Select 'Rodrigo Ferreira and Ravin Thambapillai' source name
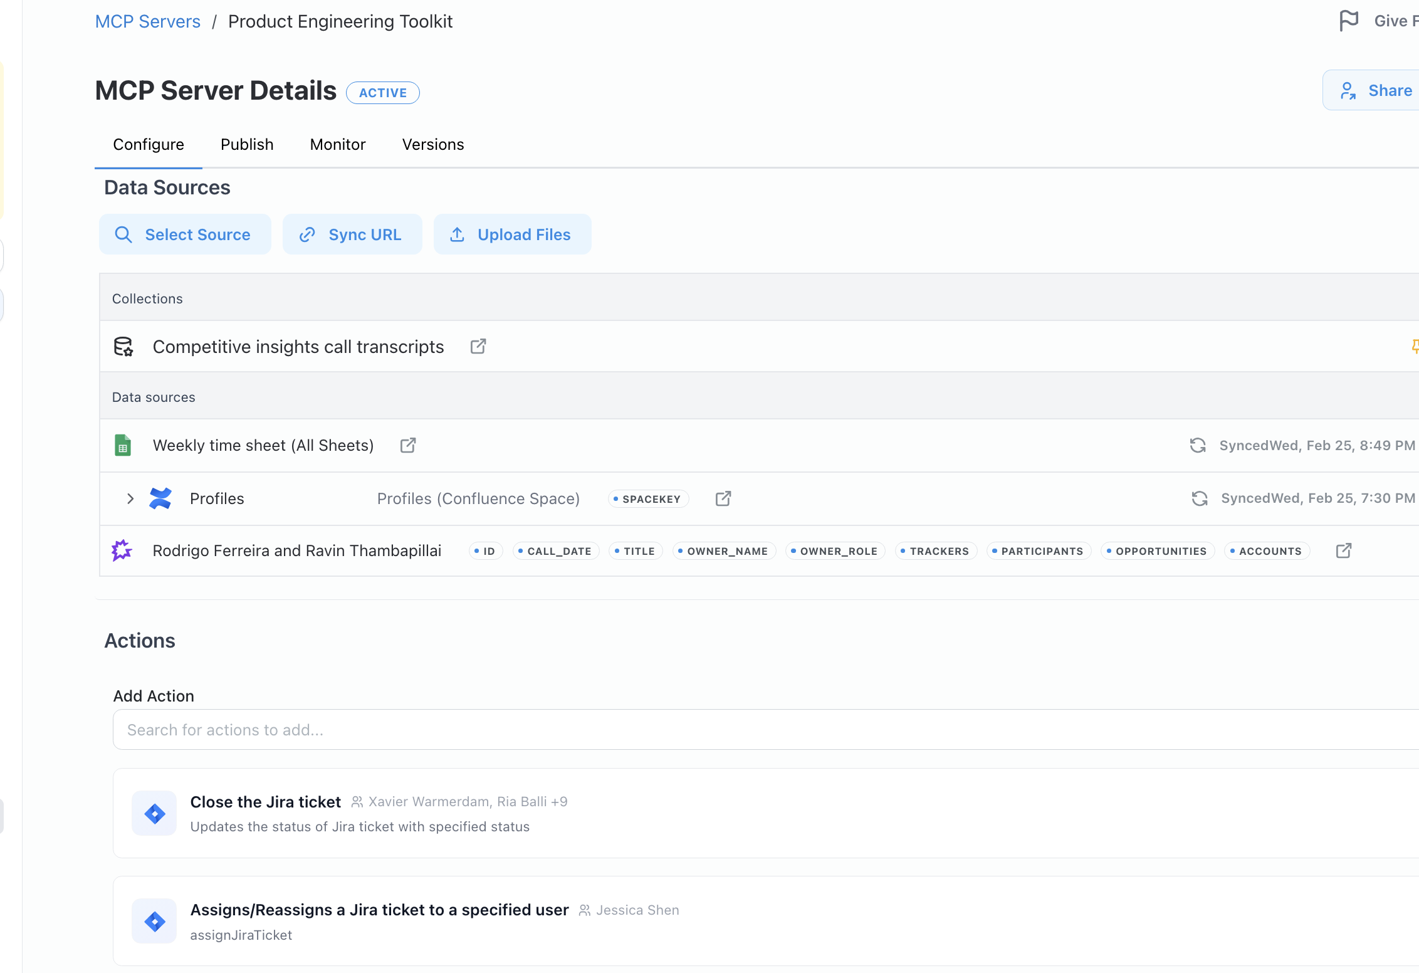 [x=297, y=550]
